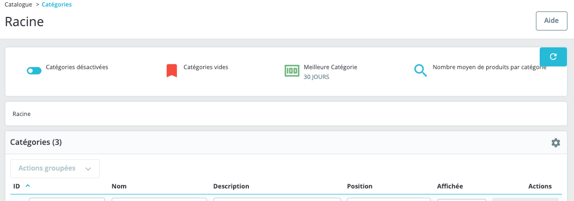This screenshot has height=201, width=574.
Task: Click the red Catégories vides bookmark icon
Action: click(172, 71)
